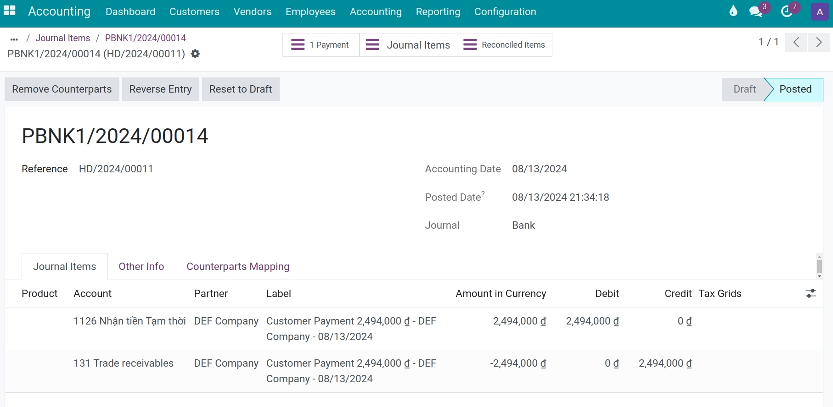Switch to Journal Items tab

(x=65, y=266)
